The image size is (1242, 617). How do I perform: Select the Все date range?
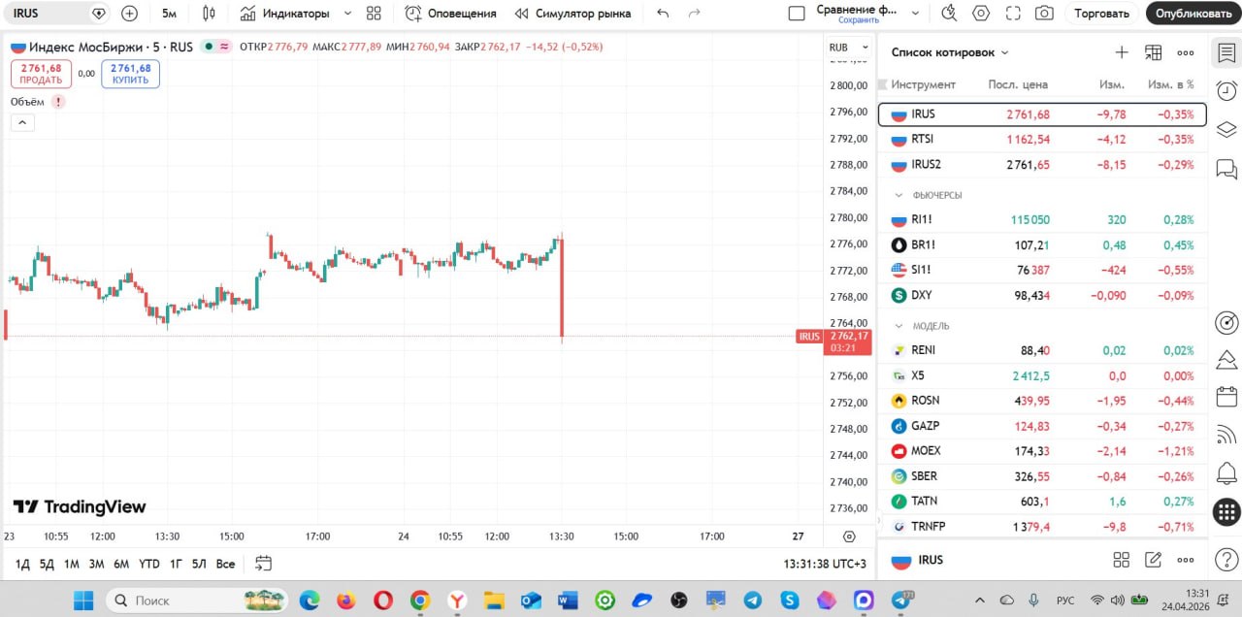coord(225,564)
